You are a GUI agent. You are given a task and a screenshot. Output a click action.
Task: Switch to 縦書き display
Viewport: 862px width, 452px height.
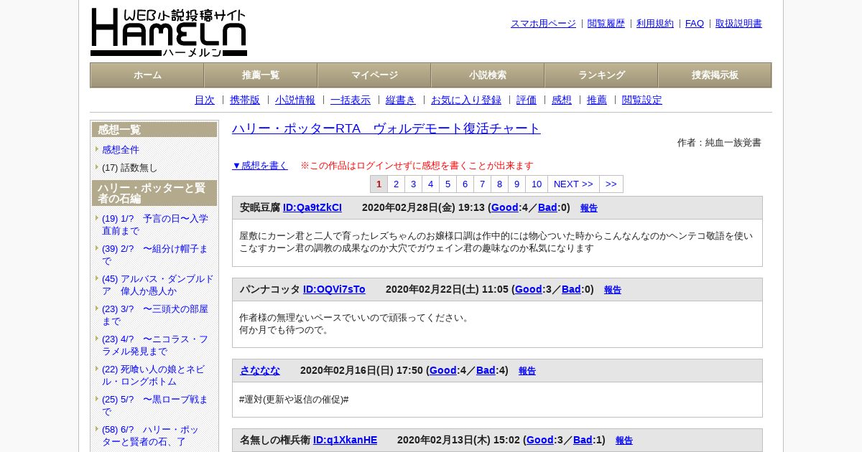401,100
